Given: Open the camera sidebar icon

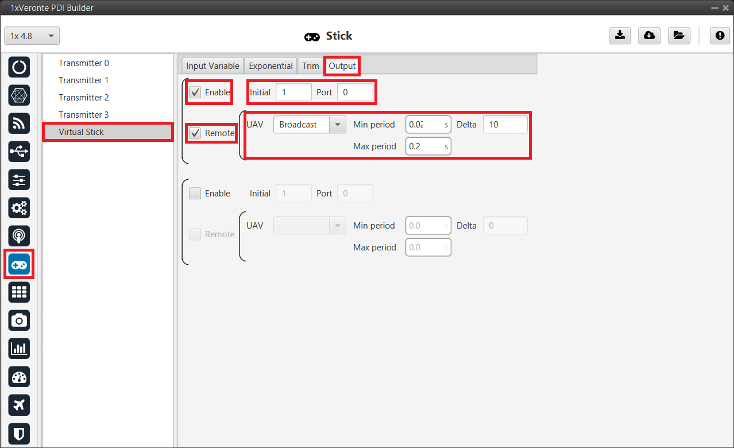Looking at the screenshot, I should pyautogui.click(x=19, y=320).
